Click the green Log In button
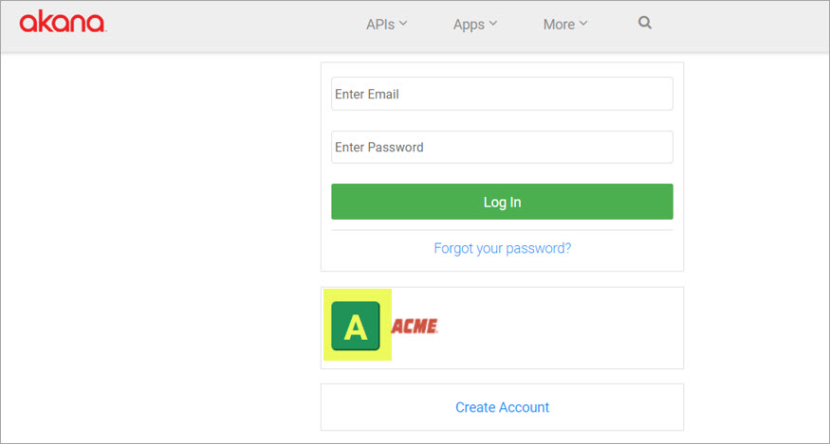Viewport: 830px width, 444px height. 503,202
